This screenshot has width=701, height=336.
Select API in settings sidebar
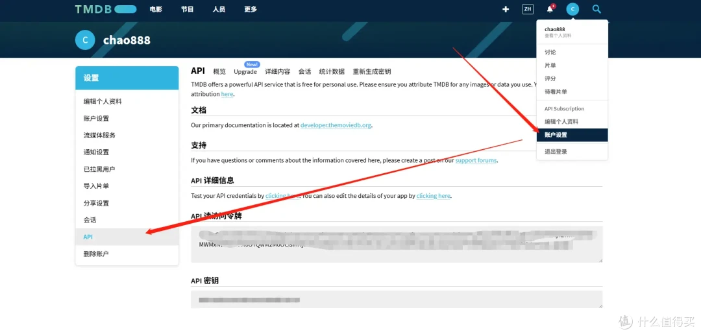pos(127,237)
